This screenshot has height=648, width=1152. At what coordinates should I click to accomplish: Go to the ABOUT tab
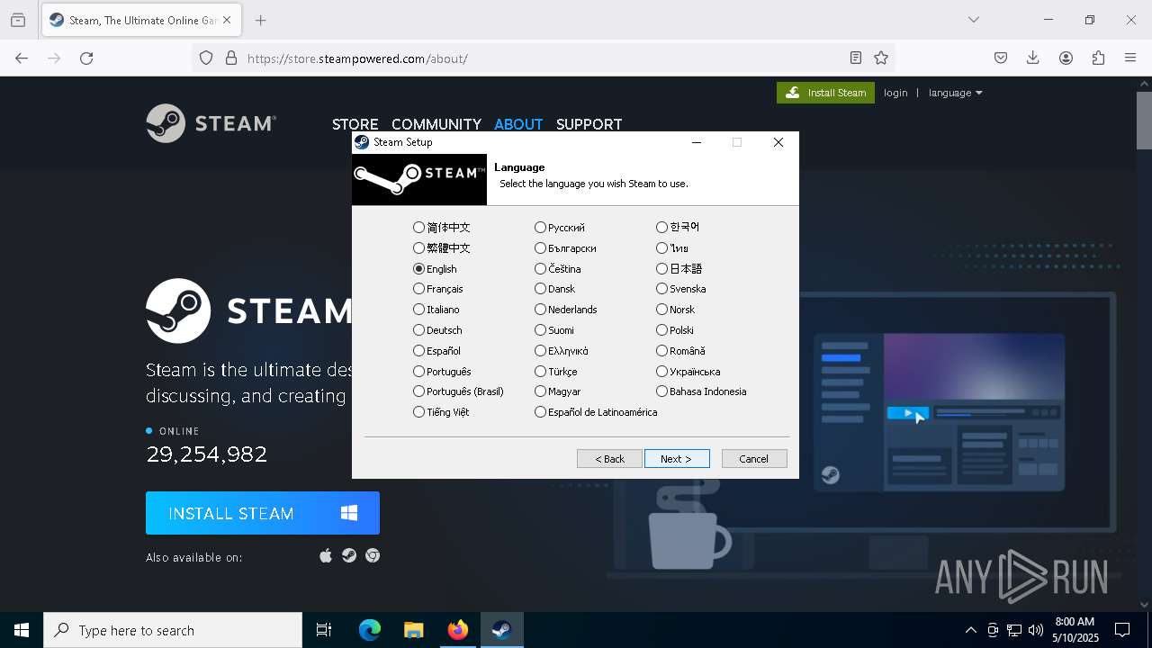point(518,124)
